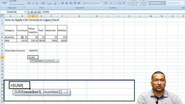
Task: Click Furniture quantity cell 51
Action: tap(22, 37)
